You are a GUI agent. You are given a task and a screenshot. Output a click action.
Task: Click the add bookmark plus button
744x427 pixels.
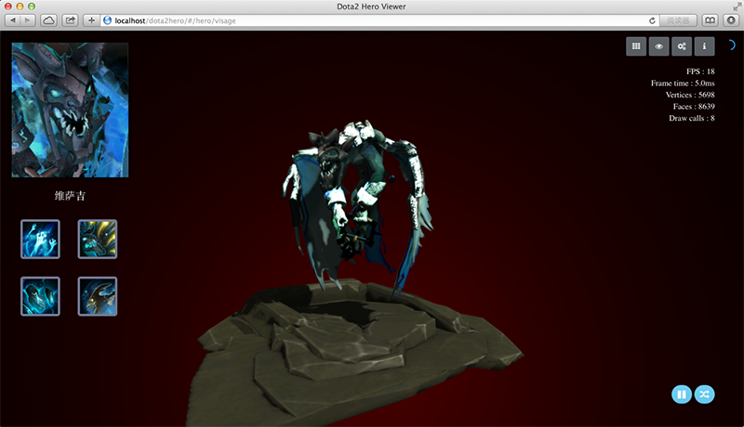point(91,19)
